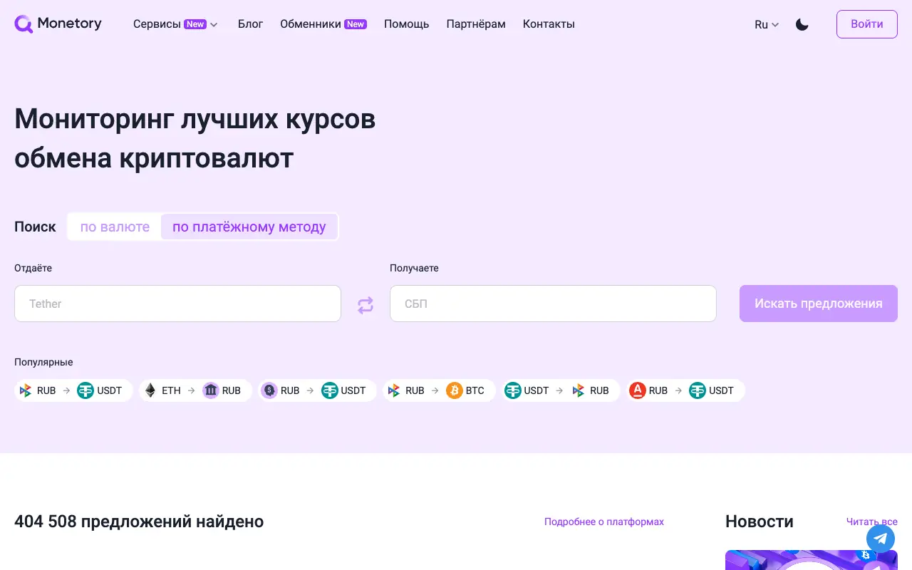The image size is (912, 570).
Task: Select Alfa-bank RUB to USDT popular pair
Action: tap(685, 390)
